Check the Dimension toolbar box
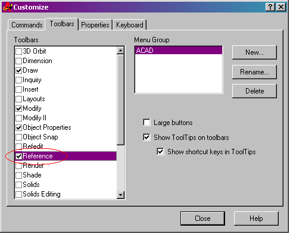The width and height of the screenshot is (290, 234). 18,61
